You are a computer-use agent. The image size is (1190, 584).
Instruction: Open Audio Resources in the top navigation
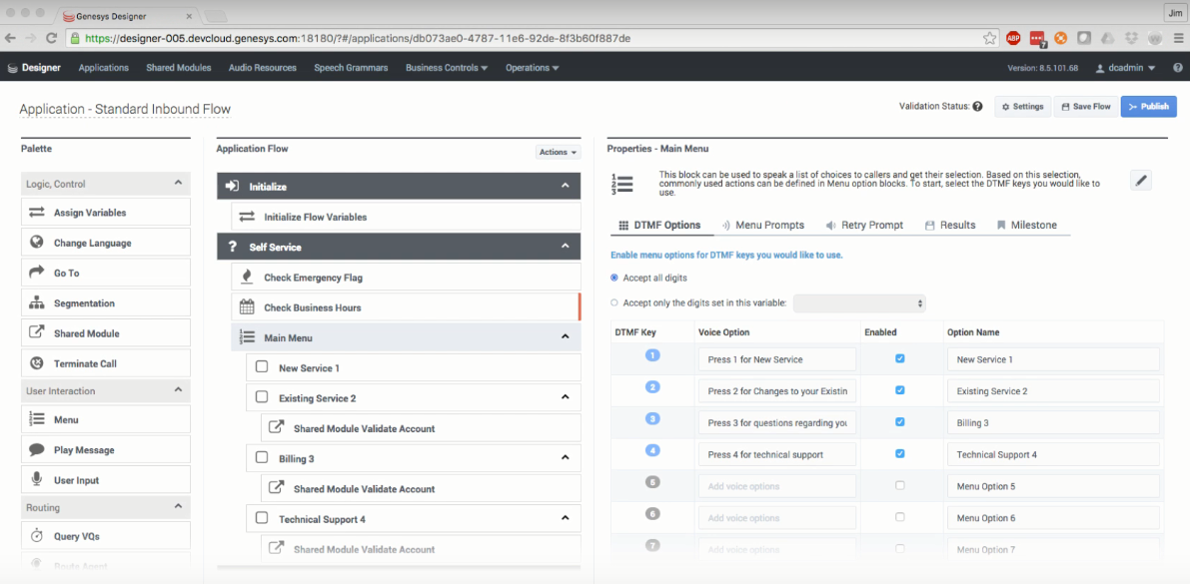(262, 68)
